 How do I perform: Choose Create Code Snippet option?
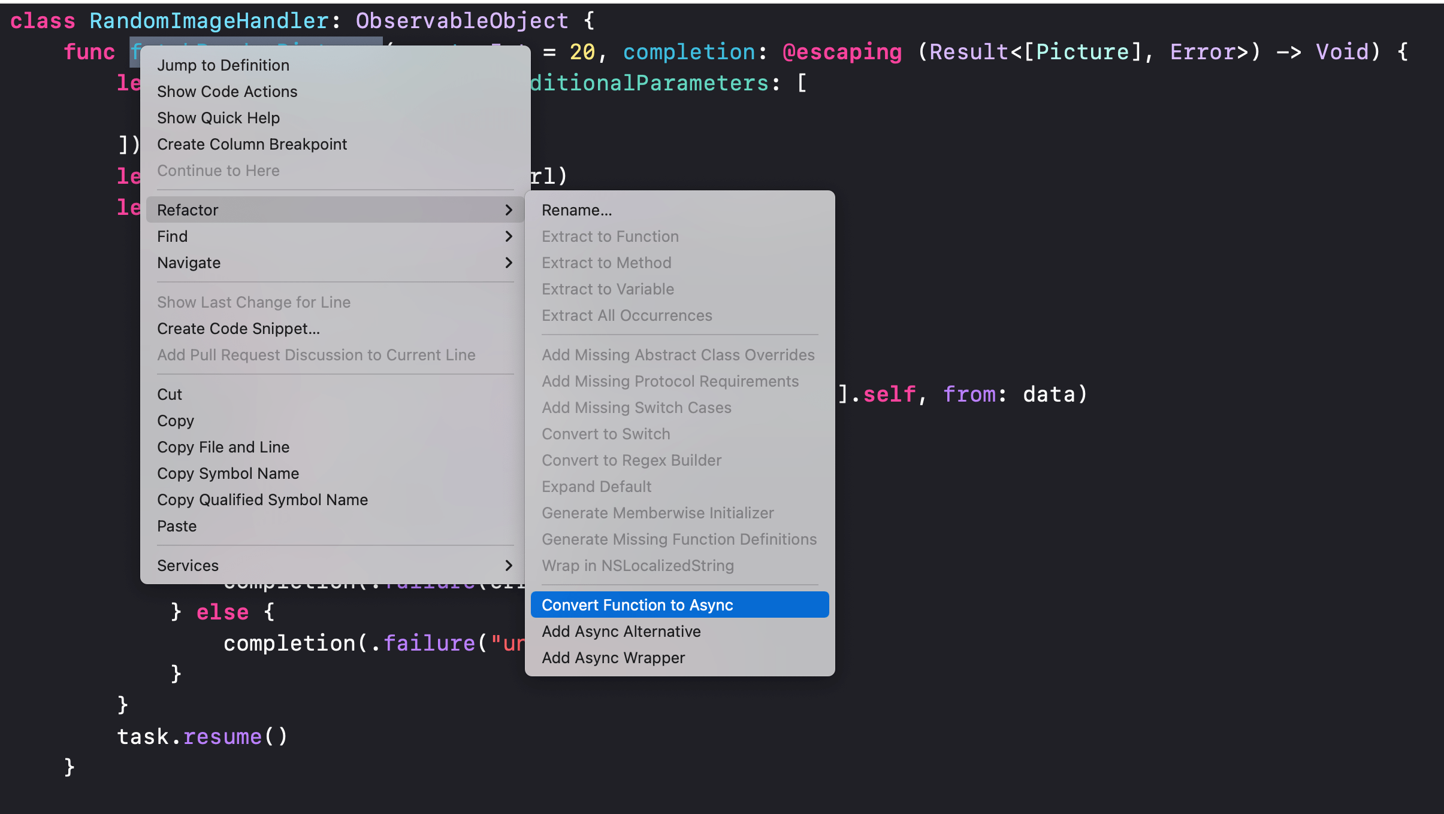238,328
